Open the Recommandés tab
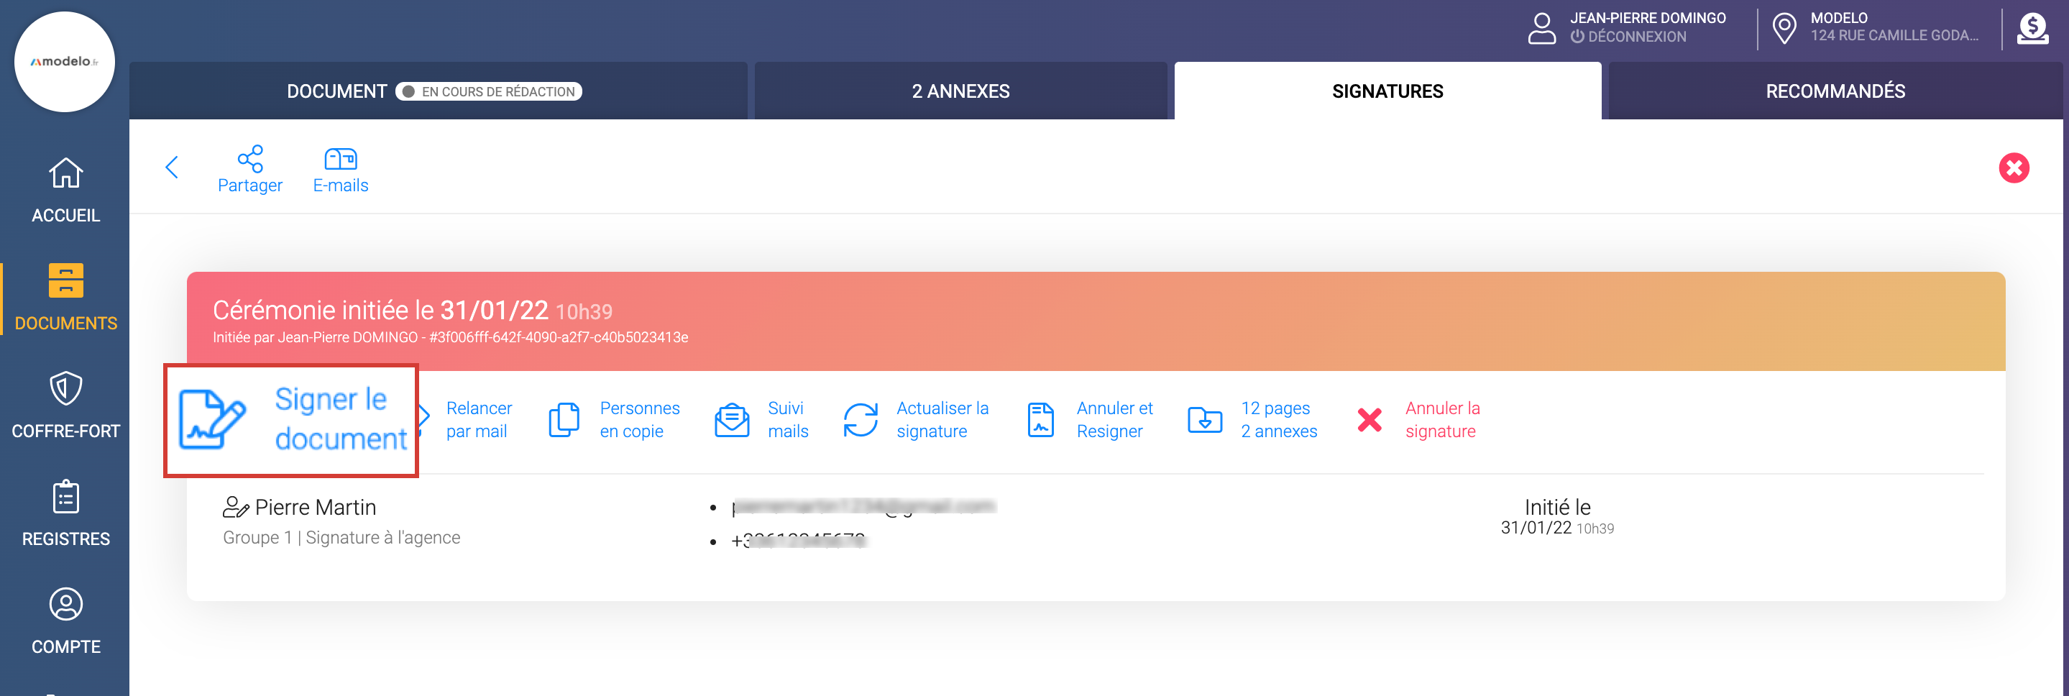Viewport: 2069px width, 696px height. click(1835, 91)
